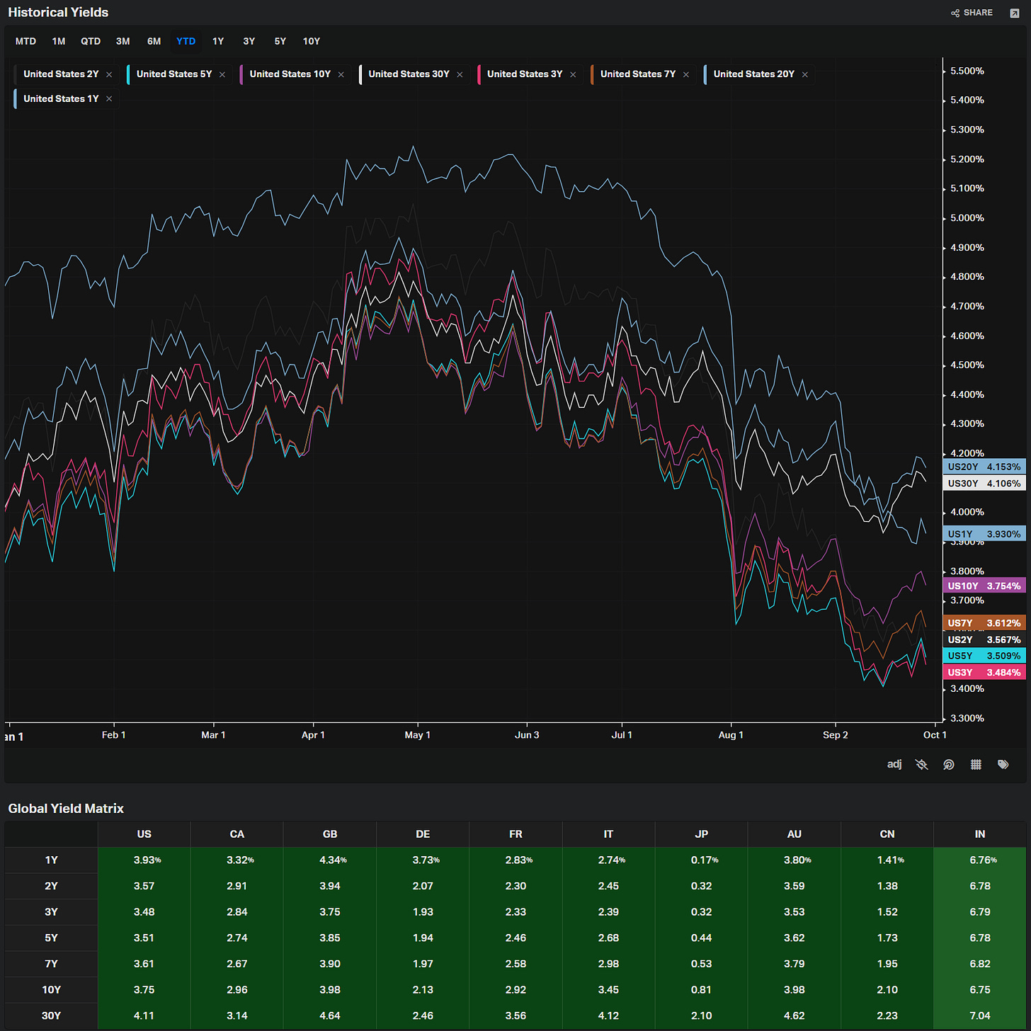Select the 1M time range
This screenshot has height=1031, width=1031.
click(x=59, y=41)
